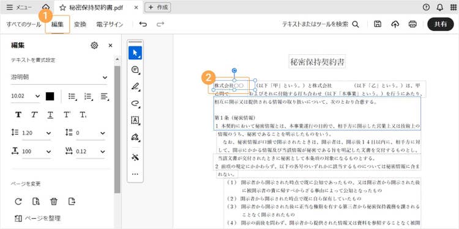Viewport: 459px width, 229px height.
Task: Click the text 第１条（秘密情報）
Action: [x=235, y=118]
